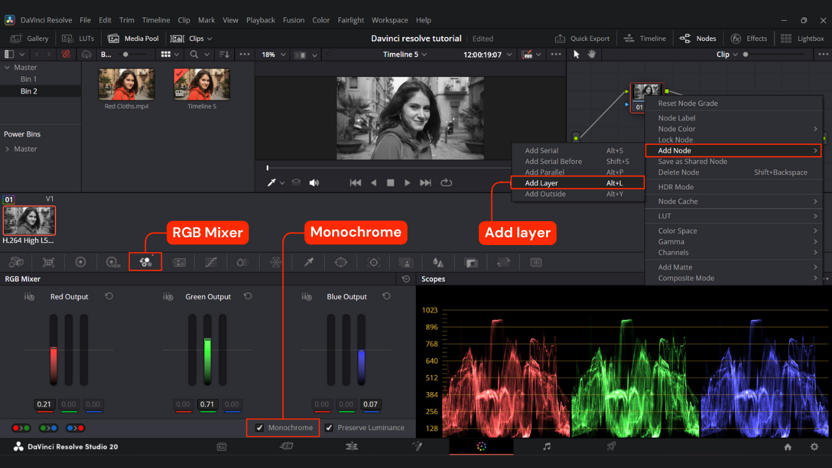This screenshot has width=832, height=468.
Task: Open the Tracker palette icon
Action: pyautogui.click(x=374, y=263)
